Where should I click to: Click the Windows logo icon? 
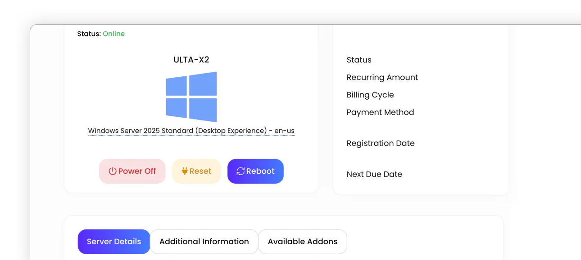pyautogui.click(x=191, y=97)
